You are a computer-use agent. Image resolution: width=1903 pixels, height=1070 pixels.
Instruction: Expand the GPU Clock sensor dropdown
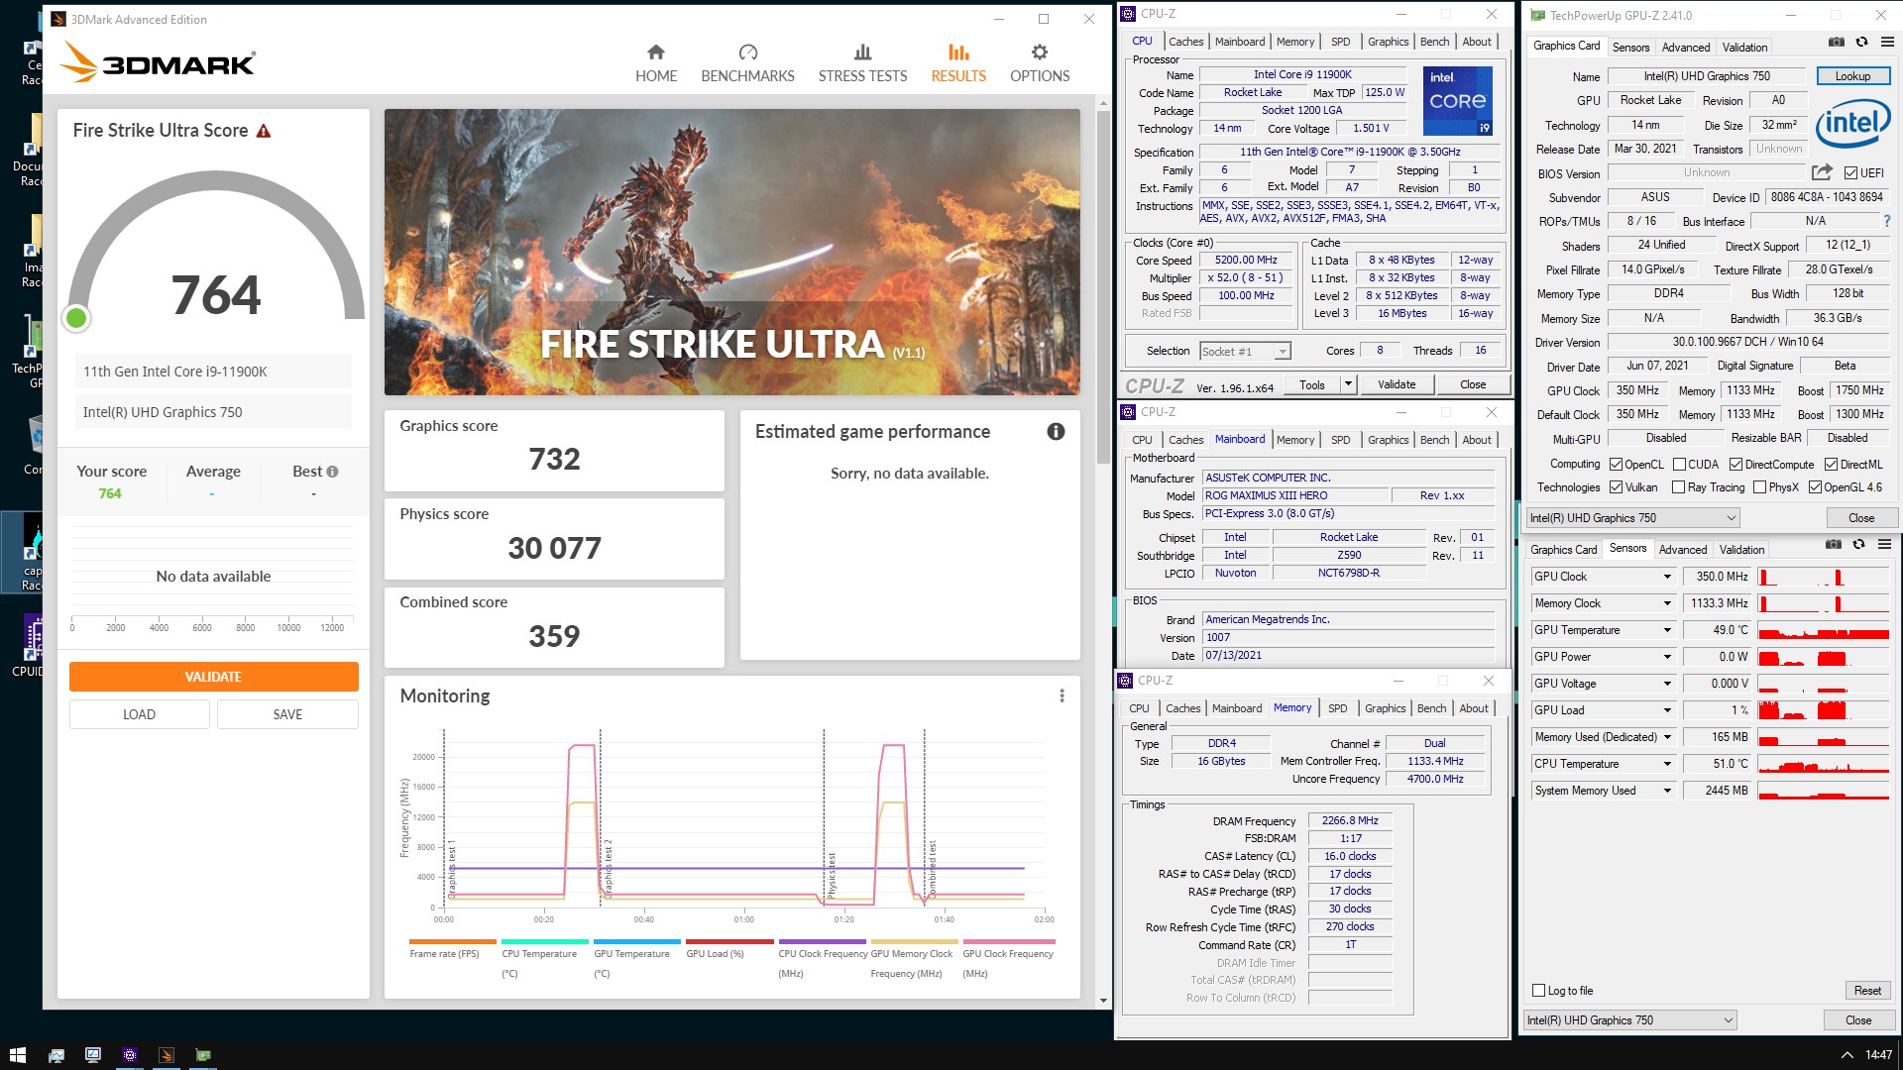(1667, 577)
